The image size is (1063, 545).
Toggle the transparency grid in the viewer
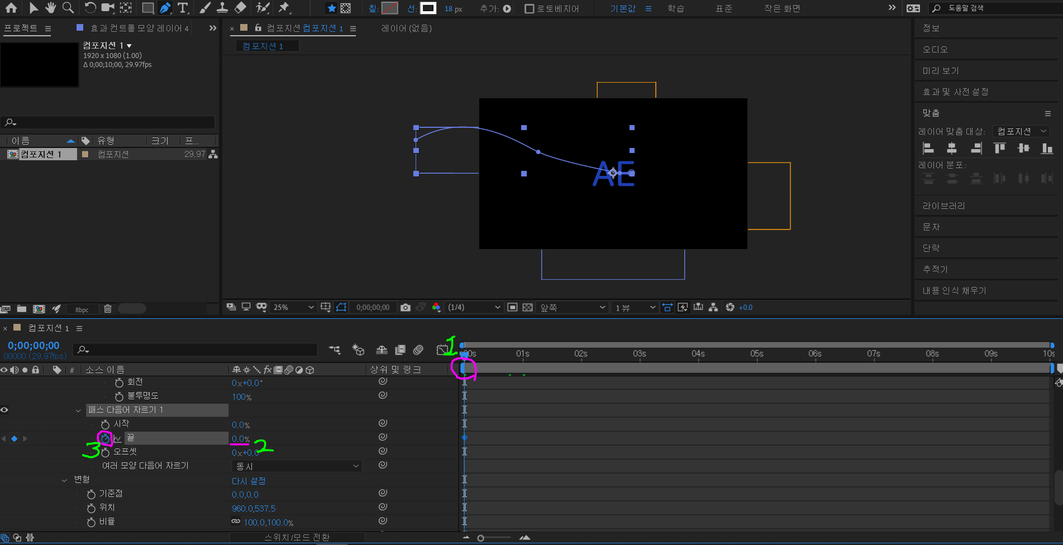point(527,308)
